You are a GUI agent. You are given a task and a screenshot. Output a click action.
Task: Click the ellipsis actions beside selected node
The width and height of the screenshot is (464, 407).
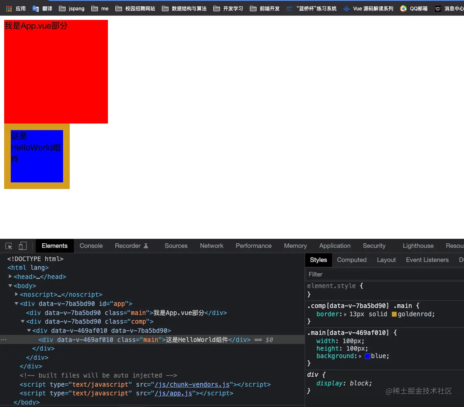4,339
